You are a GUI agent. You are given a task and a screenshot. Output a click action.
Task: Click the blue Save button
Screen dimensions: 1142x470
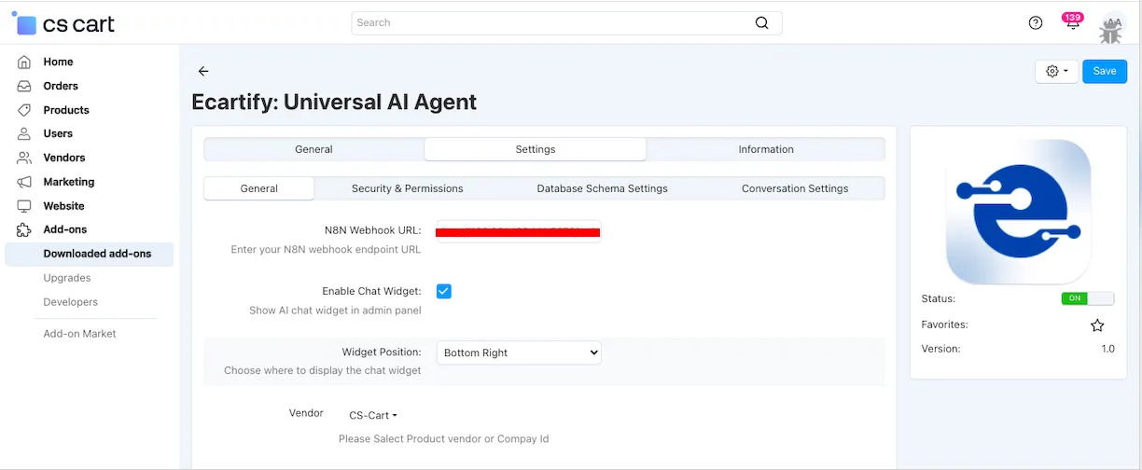point(1105,71)
